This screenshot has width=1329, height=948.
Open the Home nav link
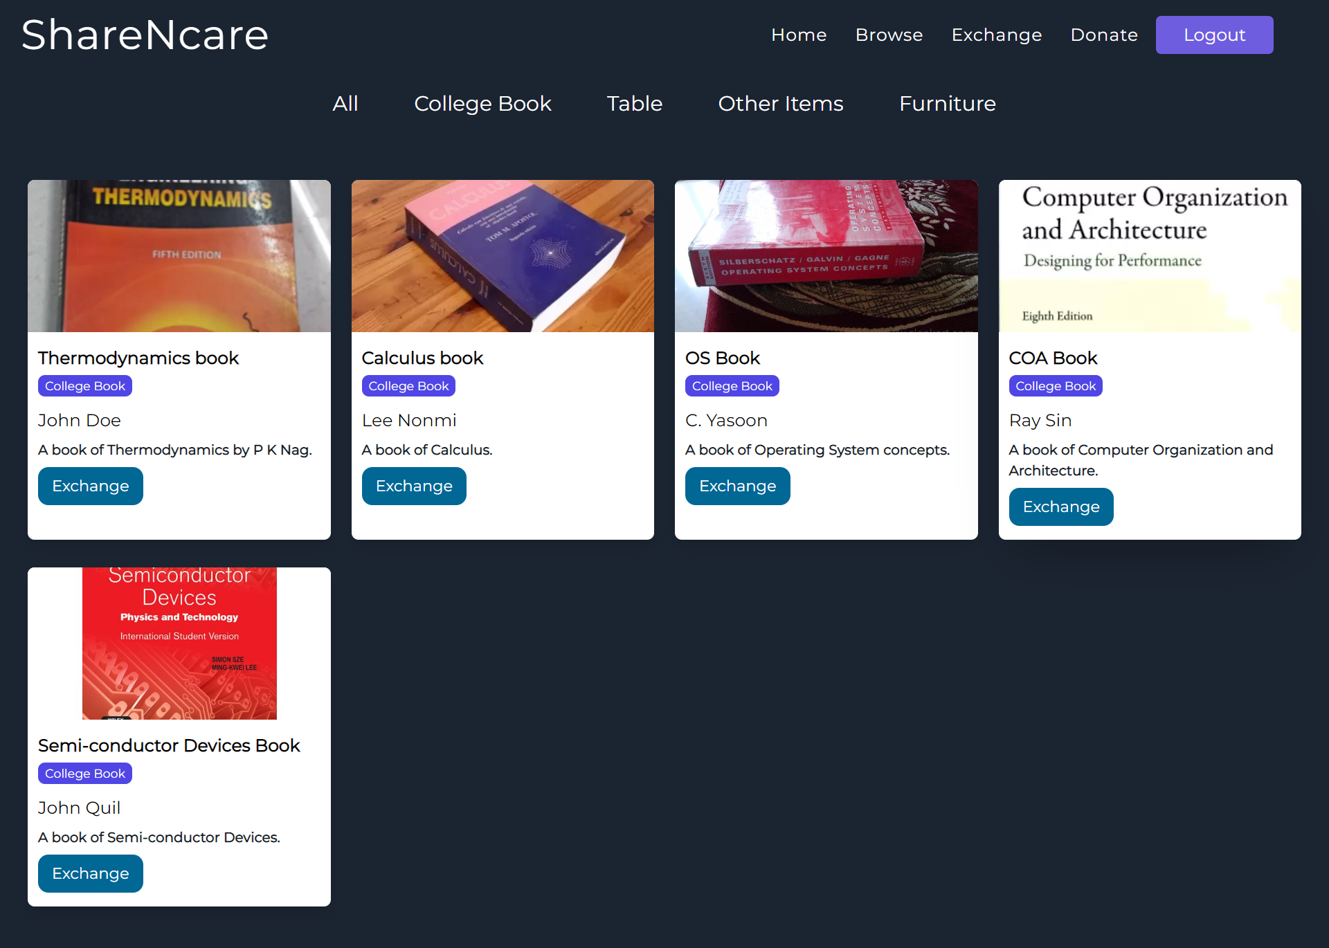click(x=799, y=35)
